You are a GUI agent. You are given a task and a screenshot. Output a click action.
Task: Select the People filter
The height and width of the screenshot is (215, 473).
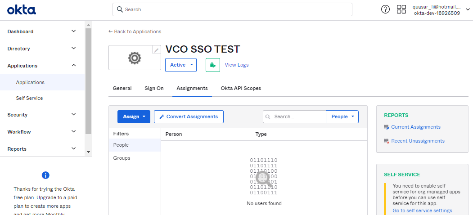(135, 145)
